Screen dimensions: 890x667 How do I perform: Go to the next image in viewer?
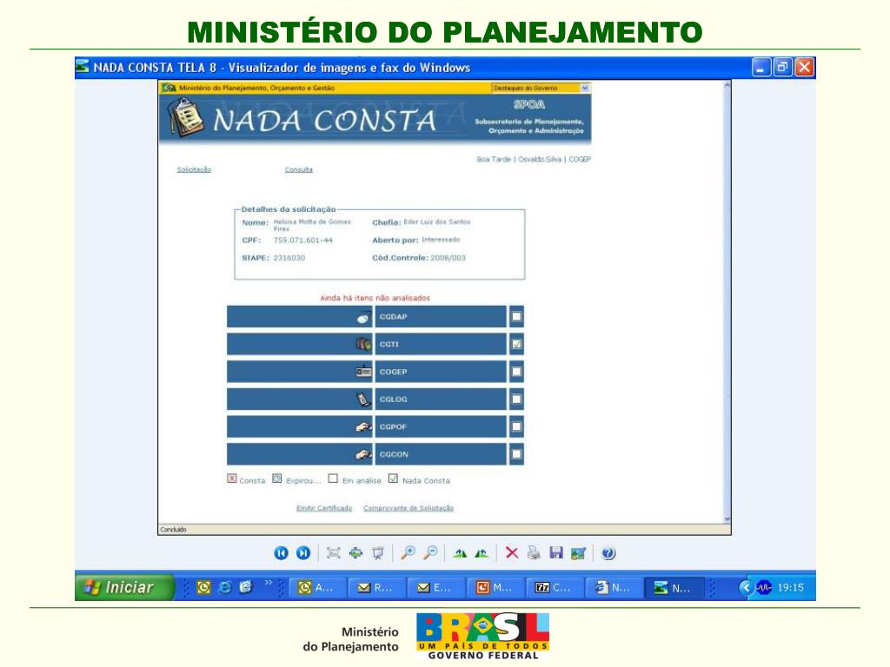(303, 553)
